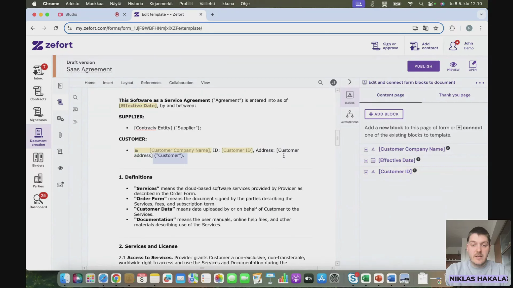Click Add contract in header
Screen dimensions: 513x288
(x=424, y=46)
